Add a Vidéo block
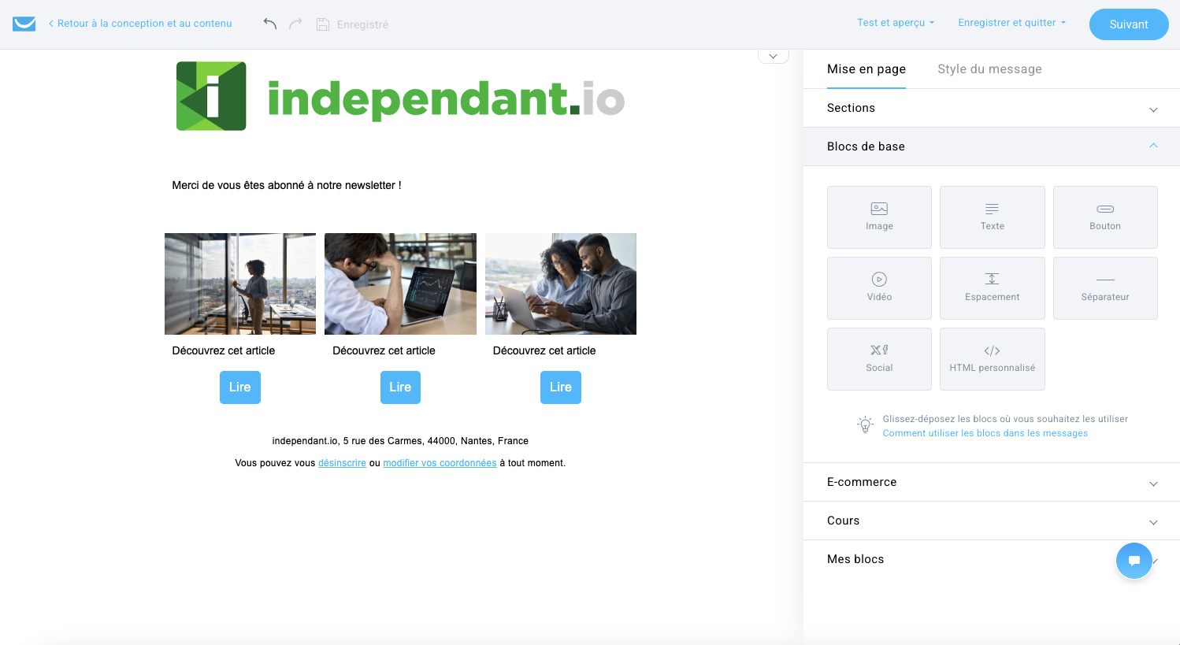 879,288
